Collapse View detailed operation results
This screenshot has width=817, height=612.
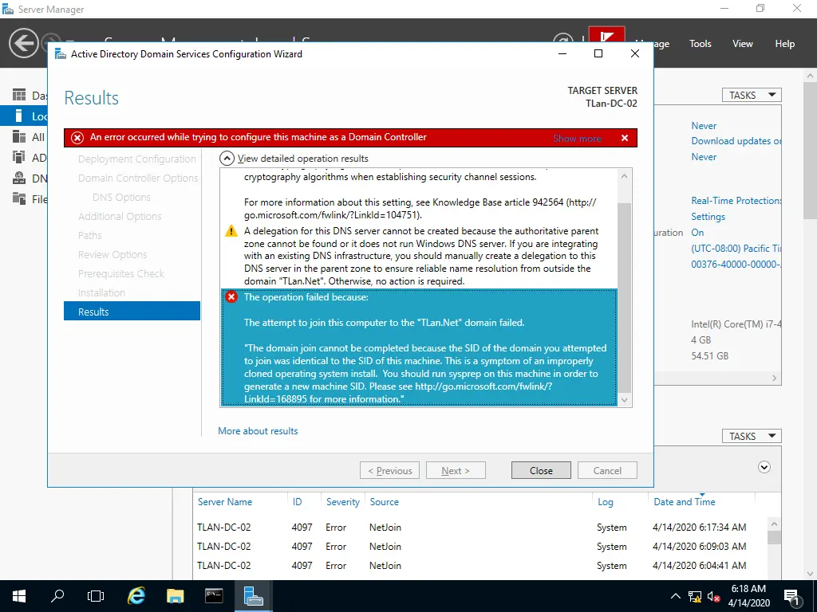(x=227, y=159)
